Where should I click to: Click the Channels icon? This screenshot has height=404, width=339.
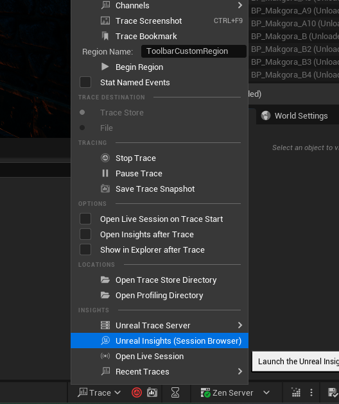(105, 5)
